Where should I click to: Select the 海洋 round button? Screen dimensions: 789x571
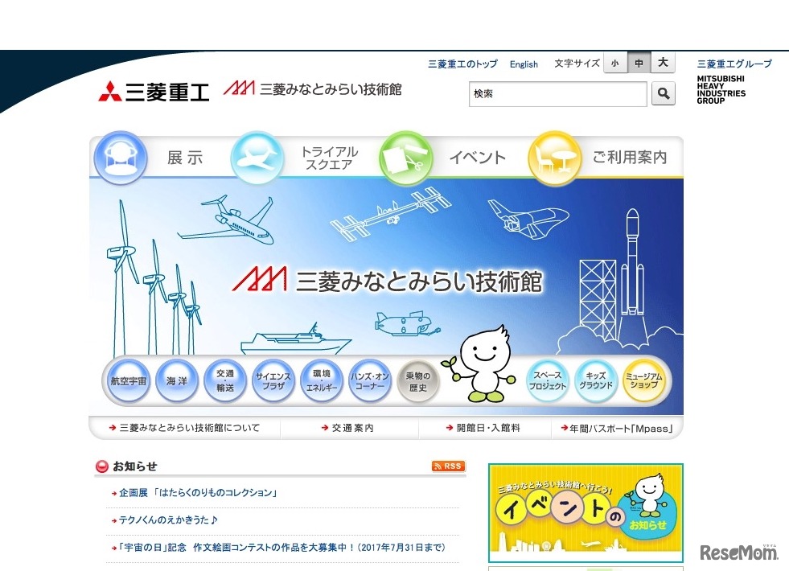pyautogui.click(x=177, y=381)
